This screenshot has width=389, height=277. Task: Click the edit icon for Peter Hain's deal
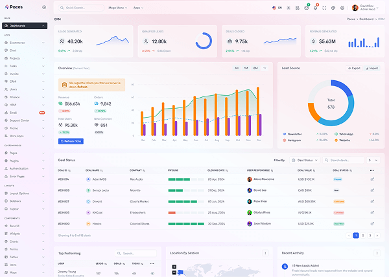pos(371,201)
